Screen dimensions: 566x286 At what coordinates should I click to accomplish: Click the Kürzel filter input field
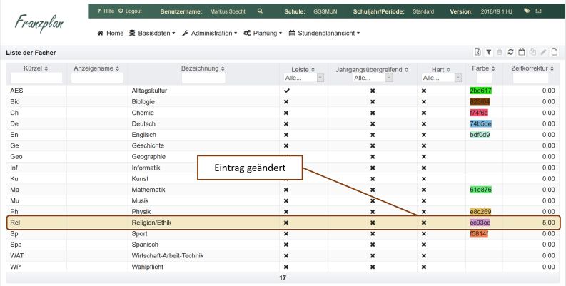36,78
